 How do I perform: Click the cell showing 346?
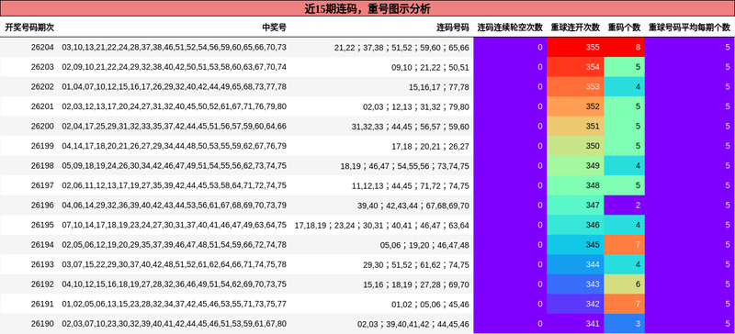(x=576, y=226)
